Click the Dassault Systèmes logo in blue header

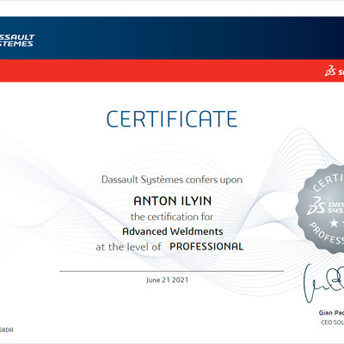click(x=17, y=40)
